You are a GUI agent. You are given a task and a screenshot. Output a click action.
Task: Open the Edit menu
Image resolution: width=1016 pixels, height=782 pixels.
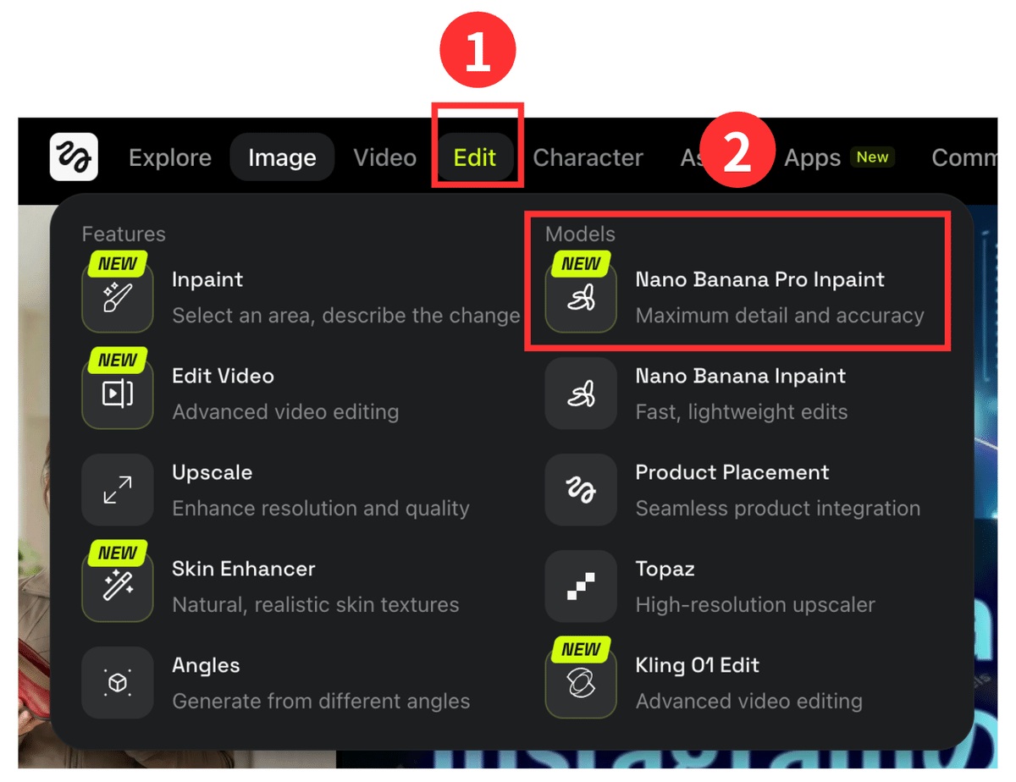click(475, 157)
